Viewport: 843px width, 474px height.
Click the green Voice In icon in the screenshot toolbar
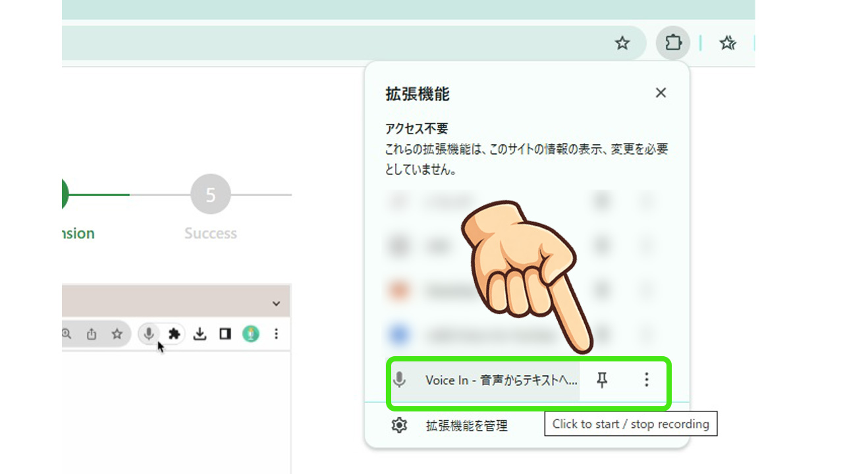(250, 334)
